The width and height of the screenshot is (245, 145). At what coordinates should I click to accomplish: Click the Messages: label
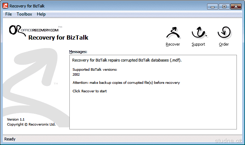(78, 52)
